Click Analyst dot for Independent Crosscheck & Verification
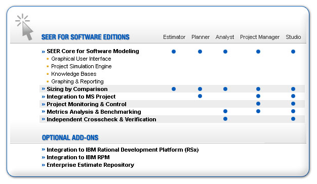Viewport: 317px width, 184px height. click(225, 119)
